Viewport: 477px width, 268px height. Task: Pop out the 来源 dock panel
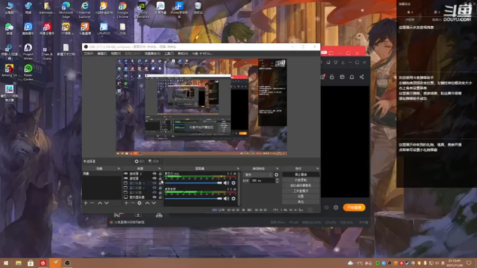(x=159, y=169)
